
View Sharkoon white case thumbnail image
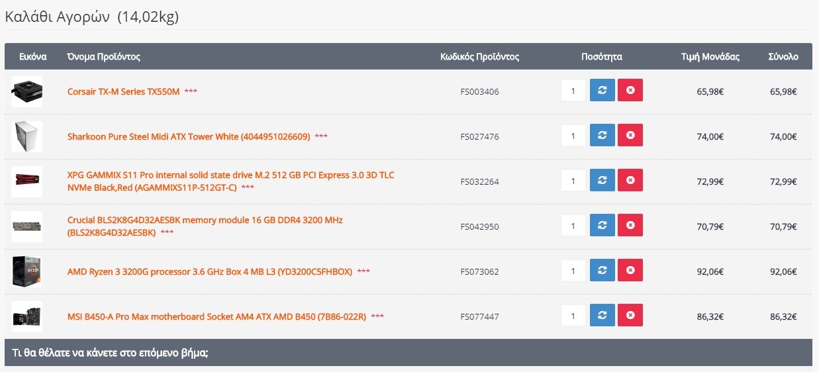click(26, 136)
